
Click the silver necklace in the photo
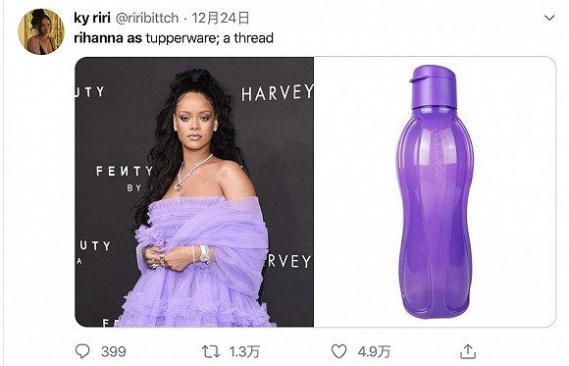[x=190, y=173]
